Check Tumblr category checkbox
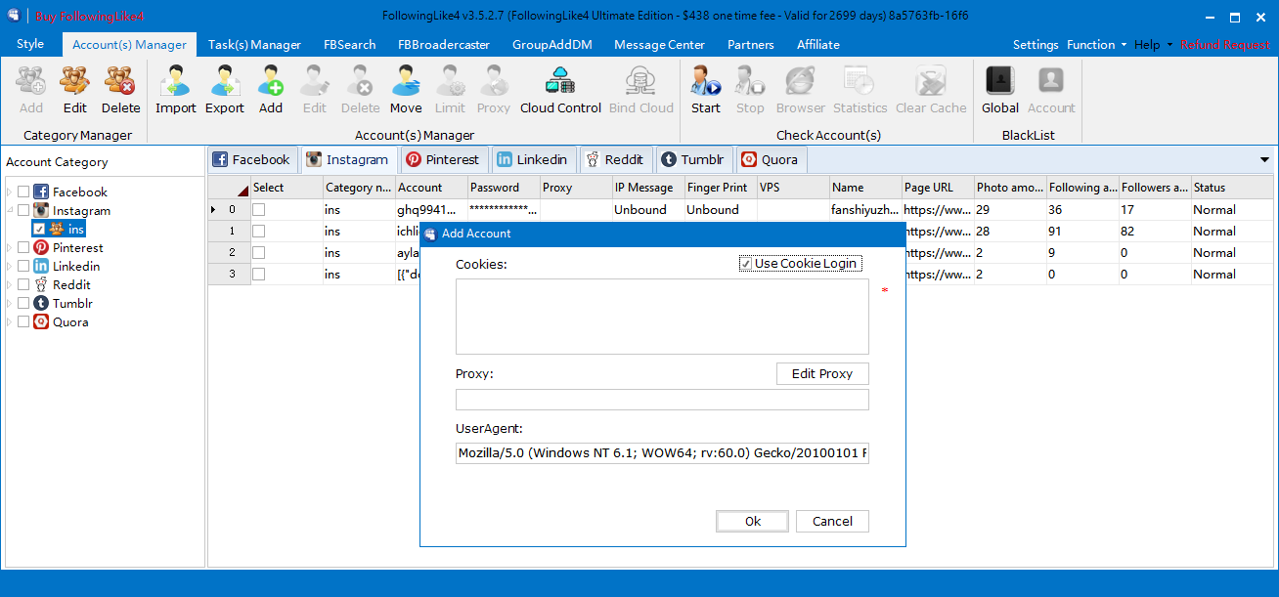The height and width of the screenshot is (597, 1279). pyautogui.click(x=23, y=304)
